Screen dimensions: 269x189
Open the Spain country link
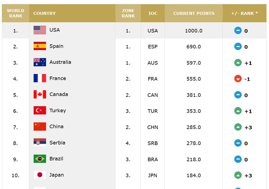pyautogui.click(x=56, y=46)
